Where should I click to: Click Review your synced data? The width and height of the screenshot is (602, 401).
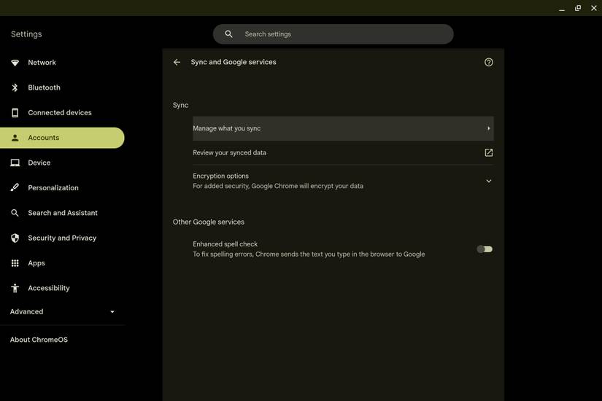[230, 153]
